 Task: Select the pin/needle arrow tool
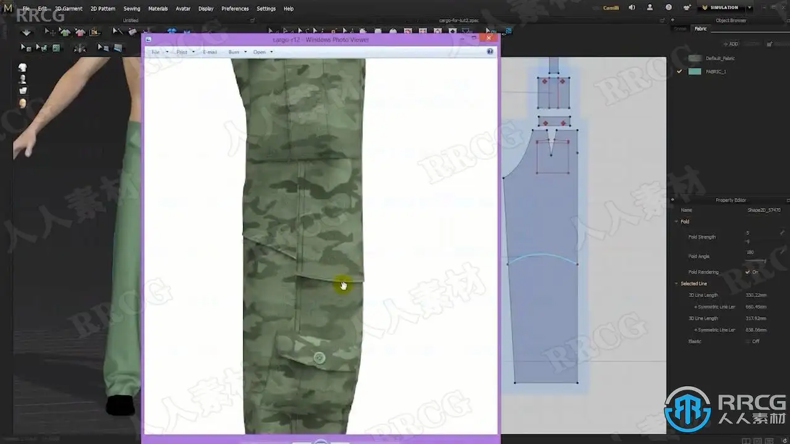[x=117, y=32]
